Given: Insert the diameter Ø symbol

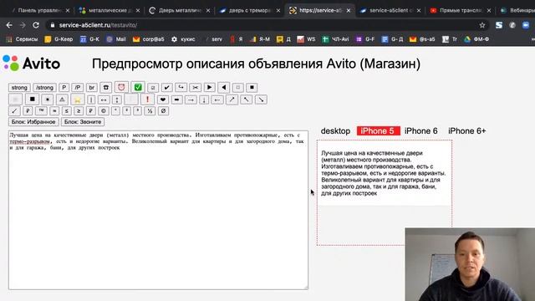Looking at the screenshot, I should click(x=163, y=111).
